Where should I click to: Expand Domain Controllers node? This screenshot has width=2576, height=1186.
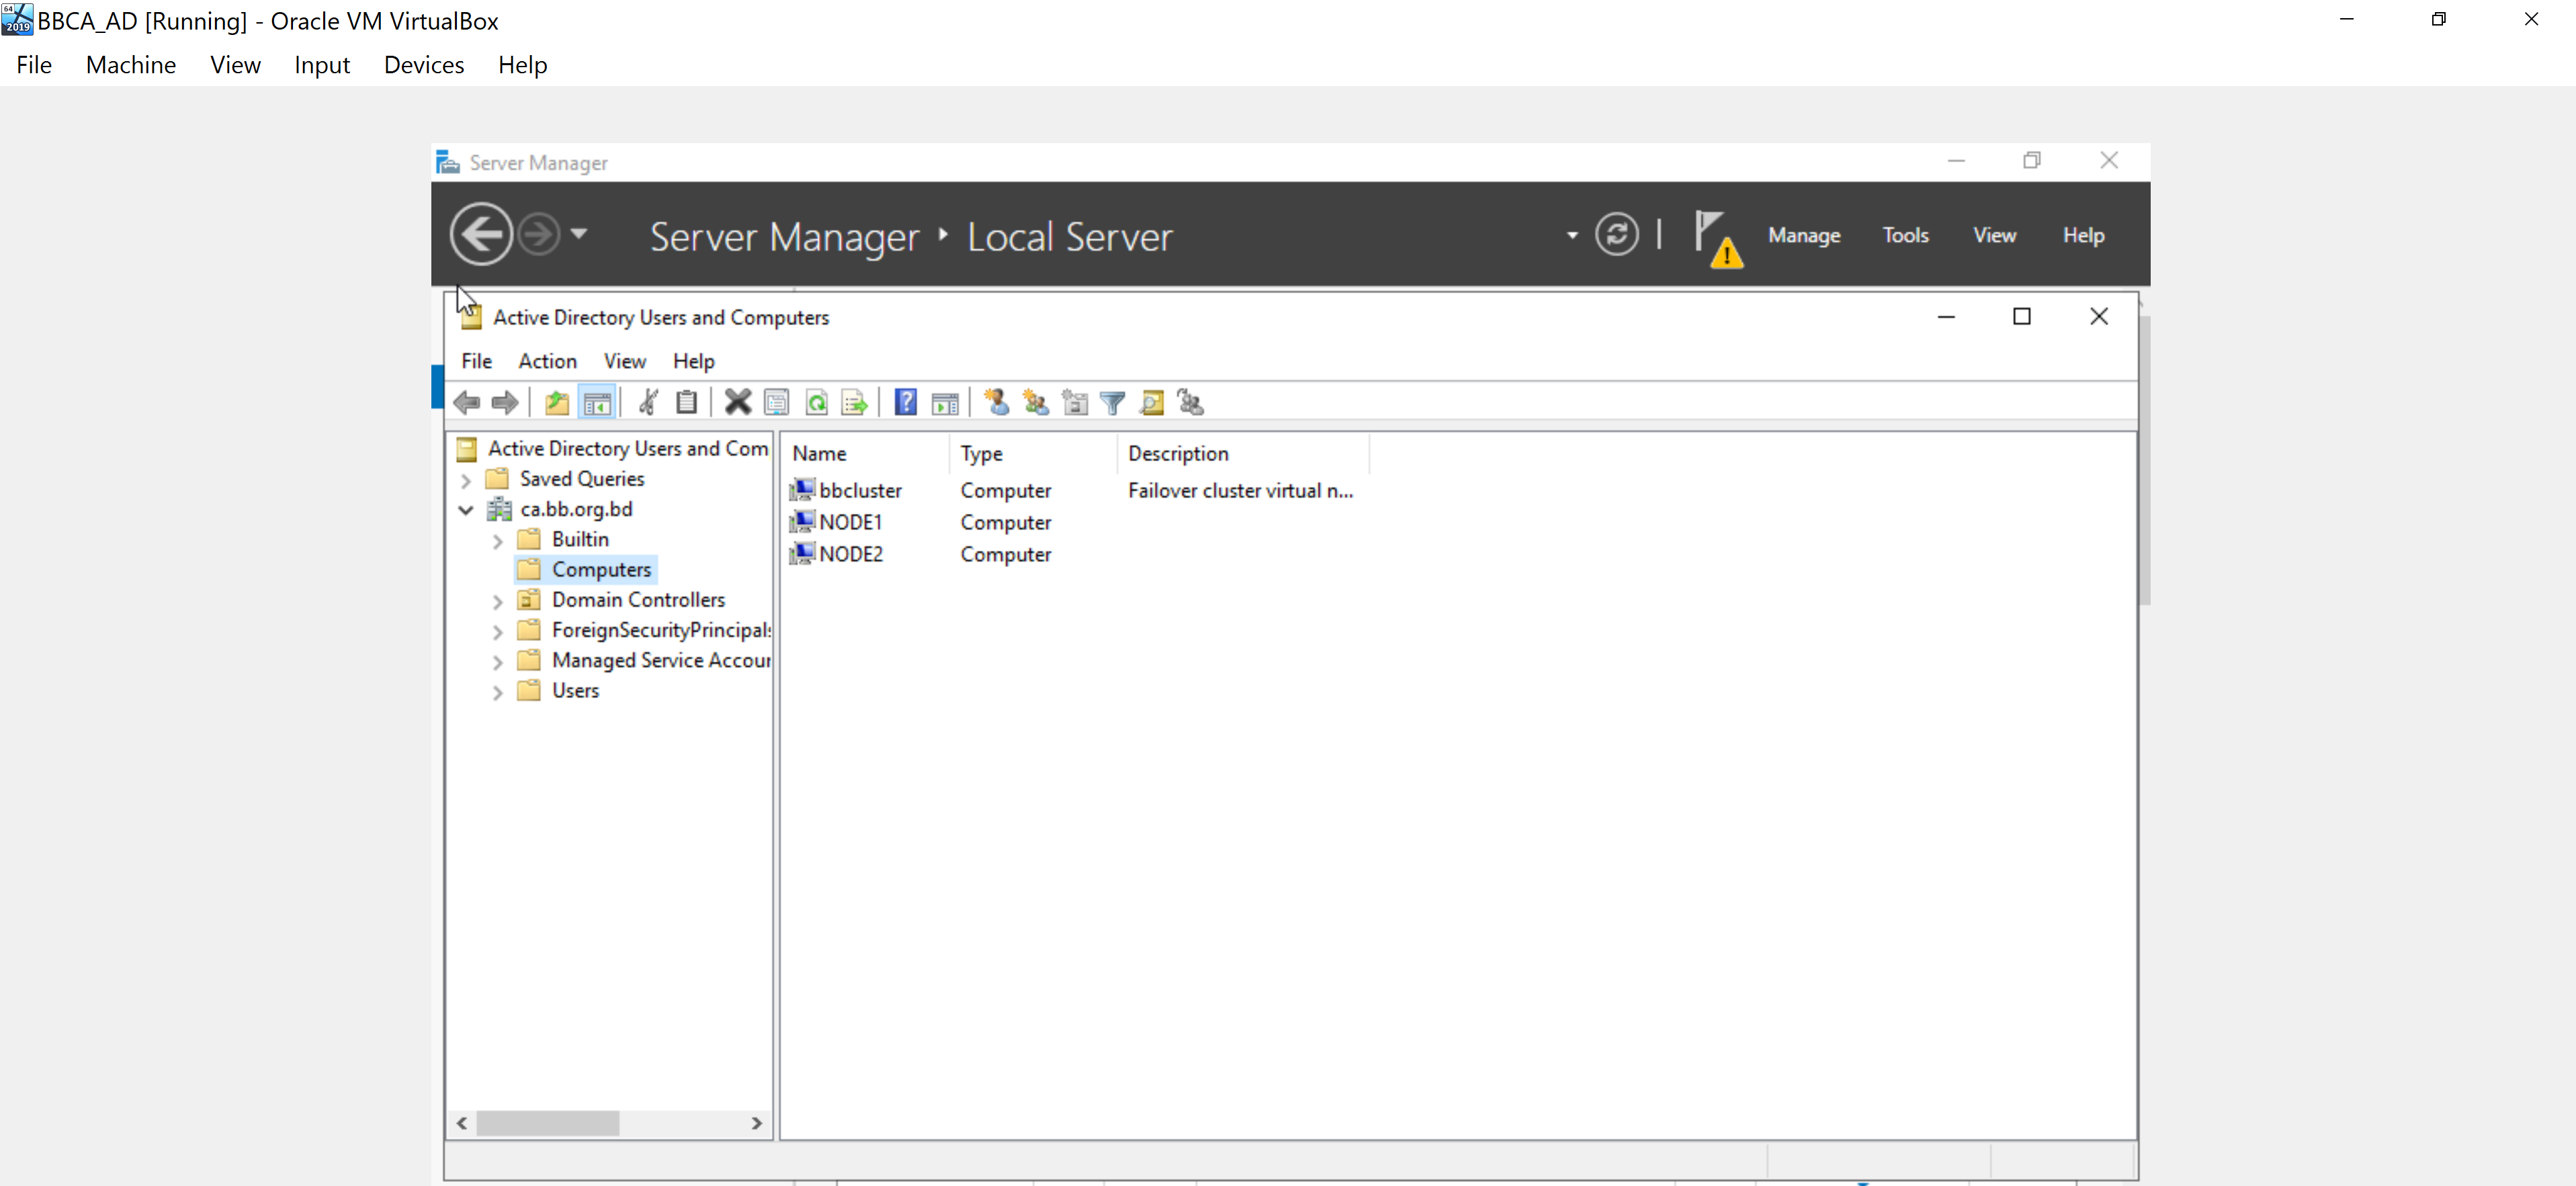[497, 601]
